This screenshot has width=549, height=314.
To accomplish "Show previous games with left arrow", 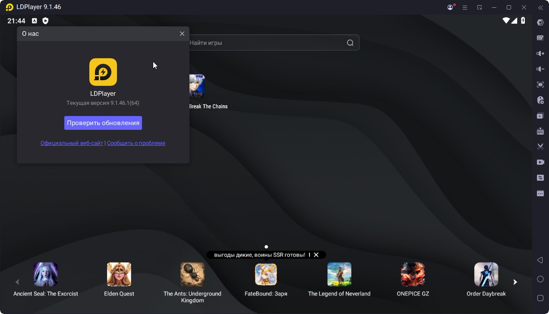I will [17, 282].
